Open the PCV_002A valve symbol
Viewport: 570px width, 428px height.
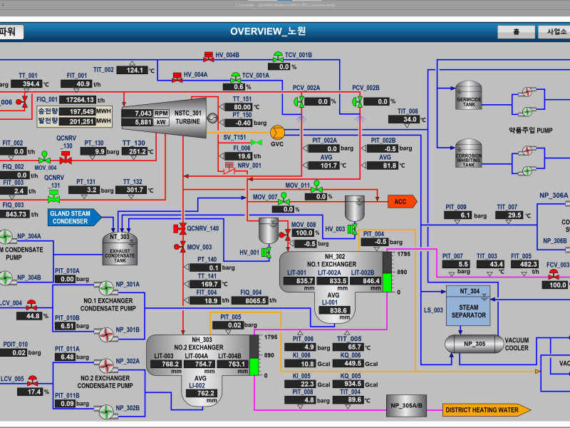[x=299, y=101]
